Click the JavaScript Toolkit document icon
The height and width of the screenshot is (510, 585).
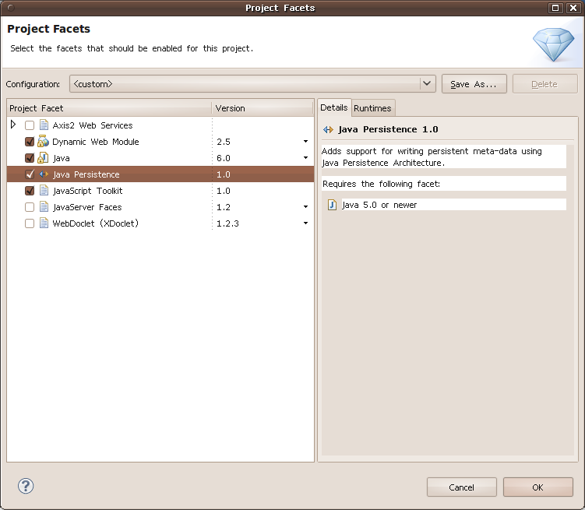(x=44, y=191)
